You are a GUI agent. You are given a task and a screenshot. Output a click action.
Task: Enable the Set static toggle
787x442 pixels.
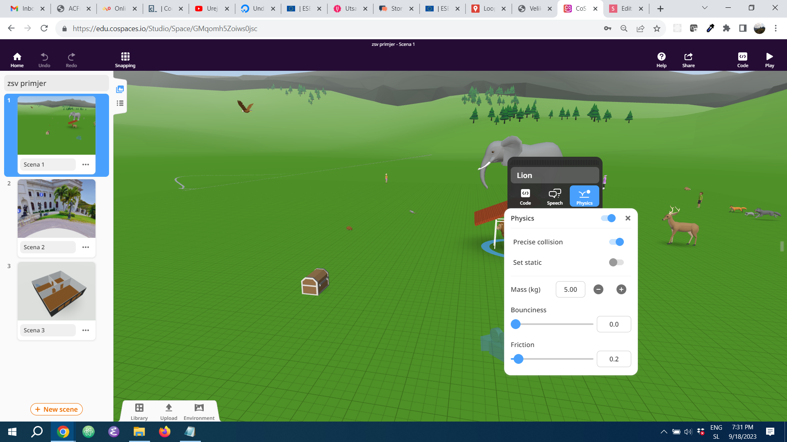tap(616, 262)
